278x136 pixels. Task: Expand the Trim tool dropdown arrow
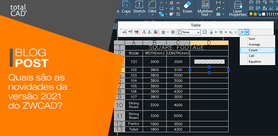(166, 3)
